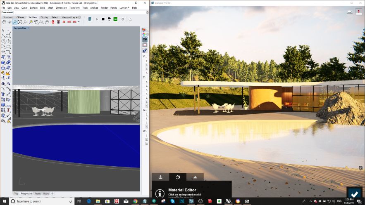Image resolution: width=365 pixels, height=205 pixels.
Task: Start the Lumion LiveSync play button
Action: click(97, 19)
